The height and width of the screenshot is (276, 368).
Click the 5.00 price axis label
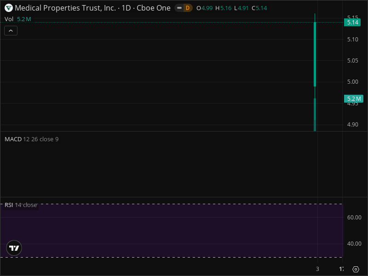353,82
